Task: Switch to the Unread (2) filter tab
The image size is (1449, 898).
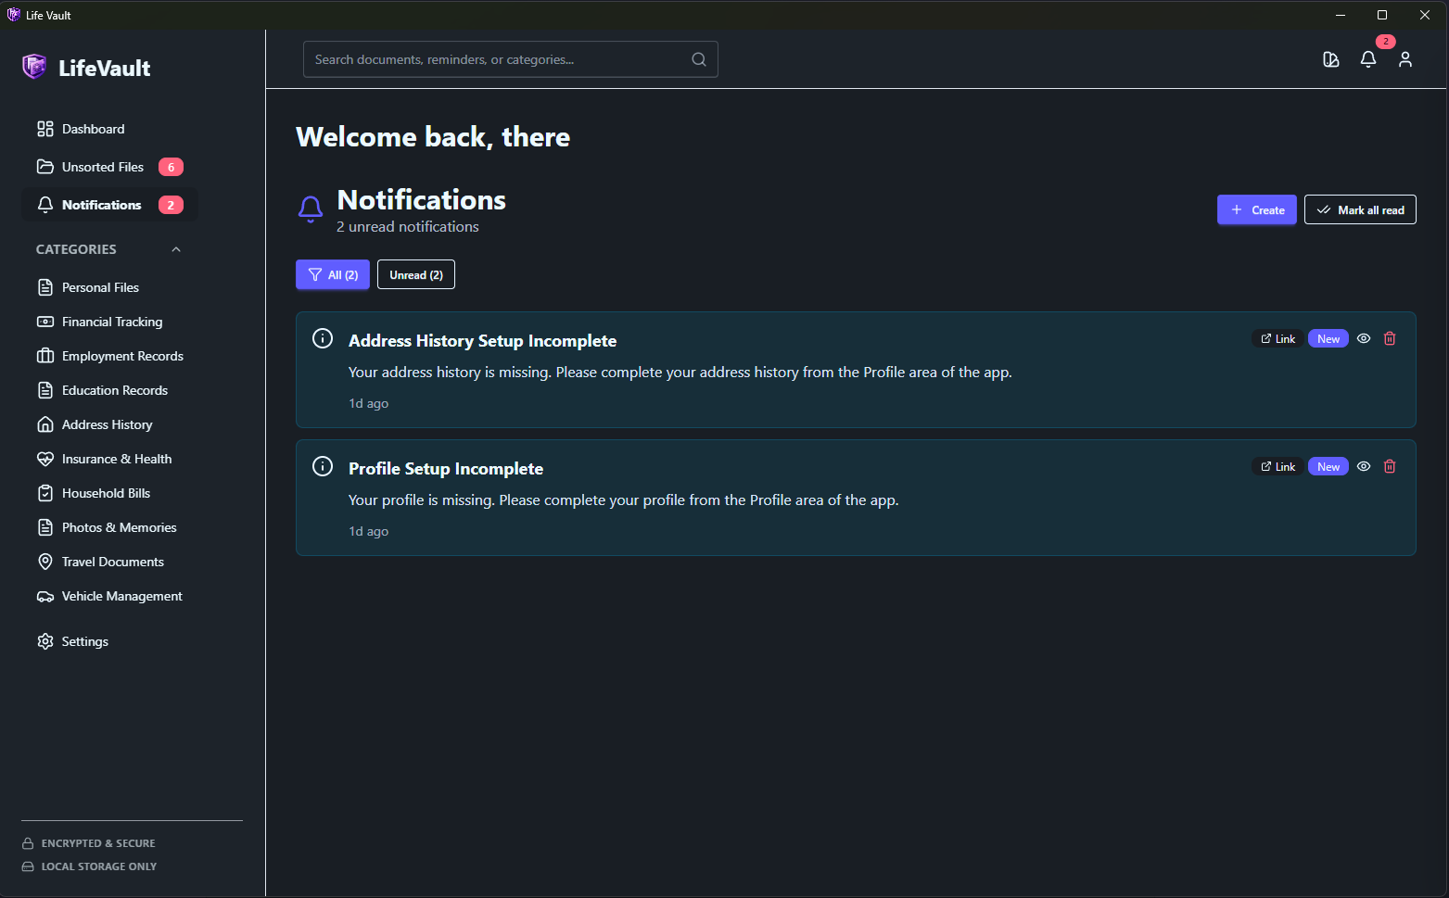Action: pyautogui.click(x=415, y=274)
